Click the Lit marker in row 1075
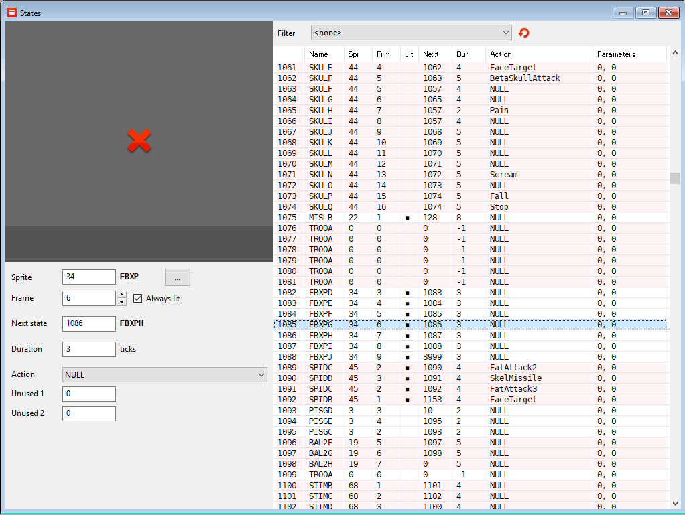Image resolution: width=685 pixels, height=515 pixels. click(407, 218)
